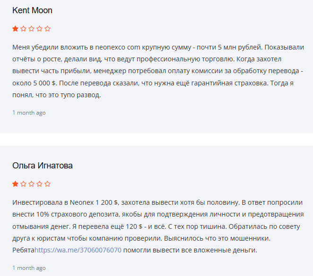Open the wa.me/37060076070 link

coord(78,250)
